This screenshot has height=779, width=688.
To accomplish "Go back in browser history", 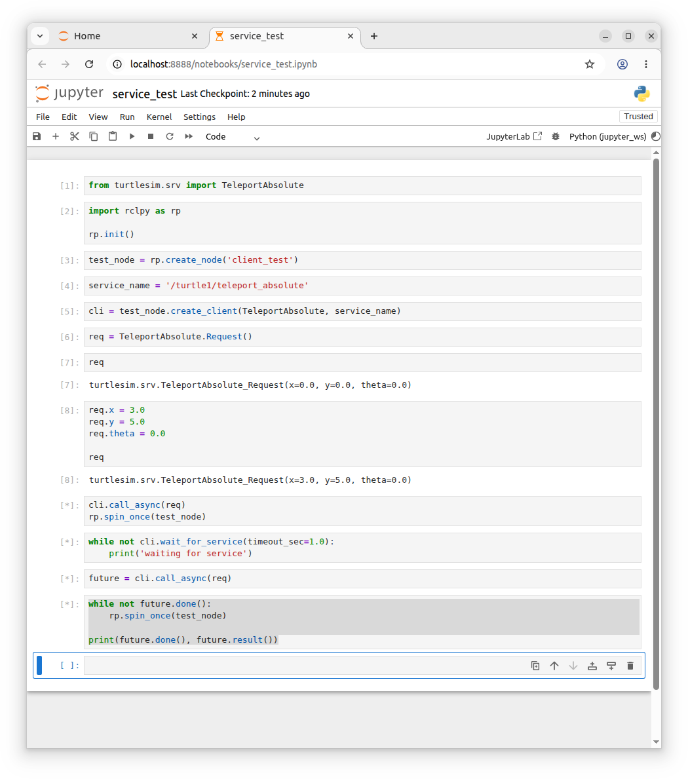I will click(42, 64).
